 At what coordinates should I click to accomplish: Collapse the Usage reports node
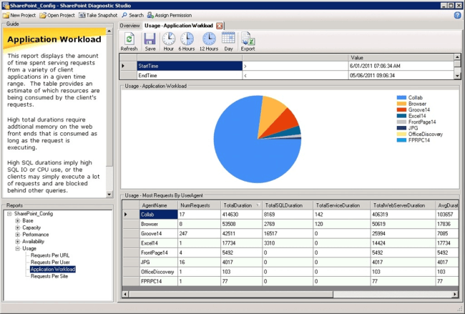tap(17, 248)
